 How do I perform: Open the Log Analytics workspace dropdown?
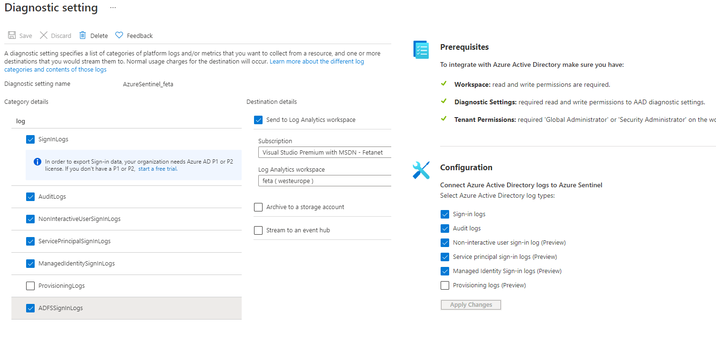[x=324, y=181]
